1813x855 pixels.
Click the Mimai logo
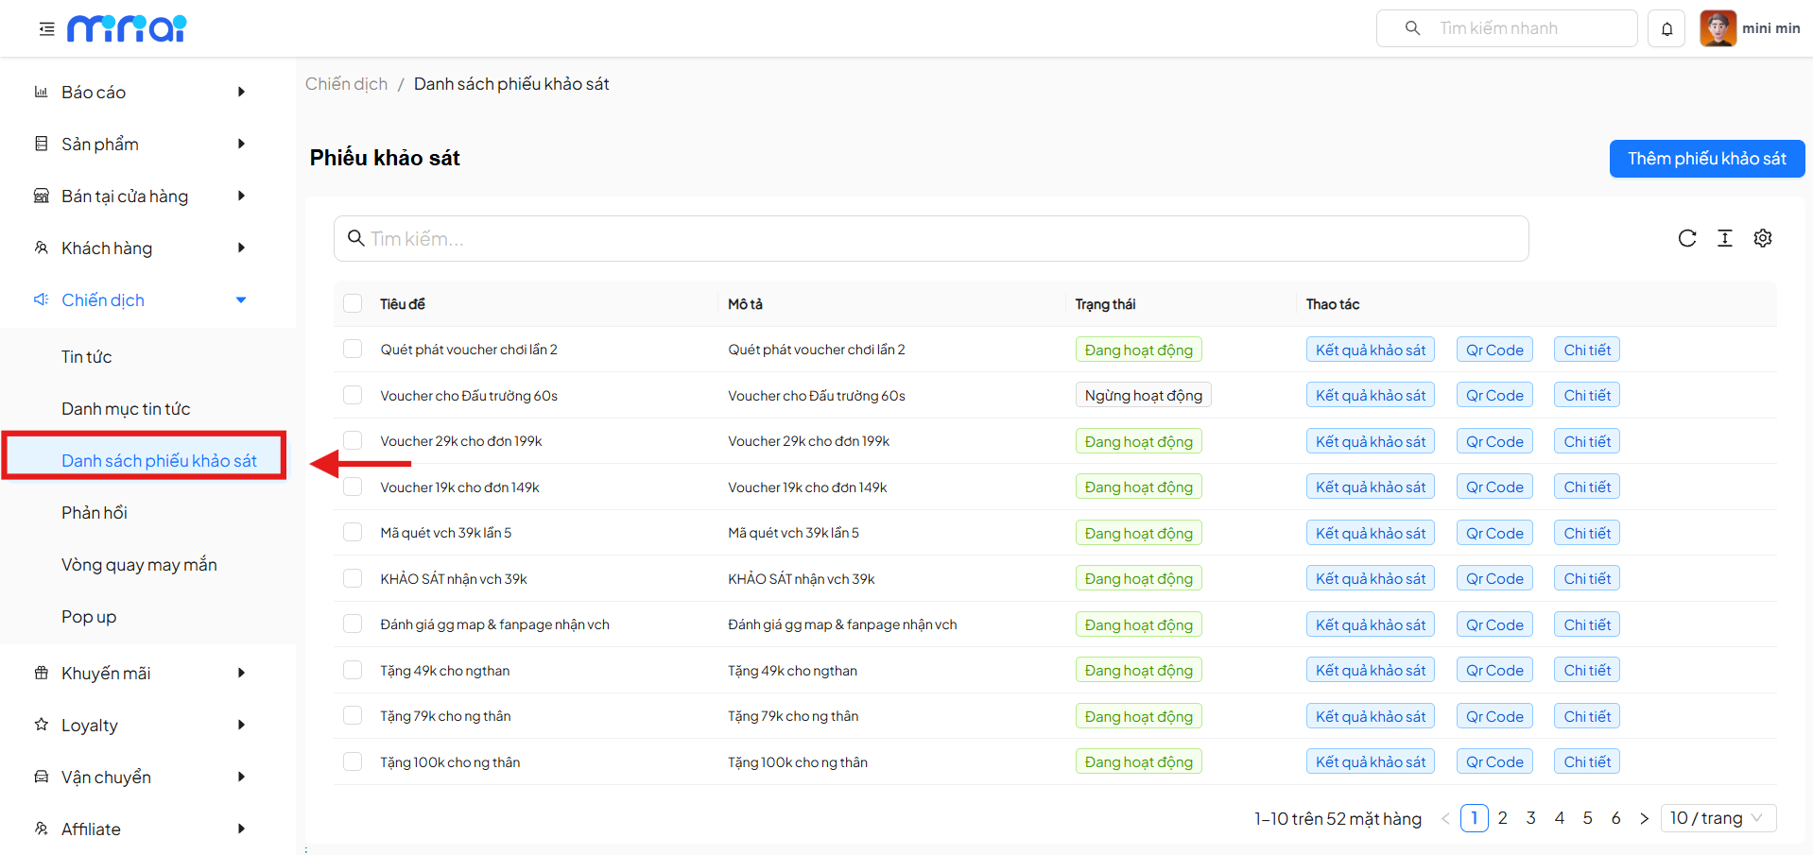point(127,29)
